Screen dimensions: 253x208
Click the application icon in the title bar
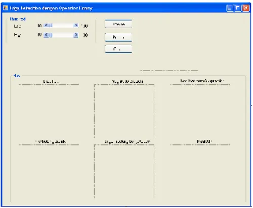[6, 8]
